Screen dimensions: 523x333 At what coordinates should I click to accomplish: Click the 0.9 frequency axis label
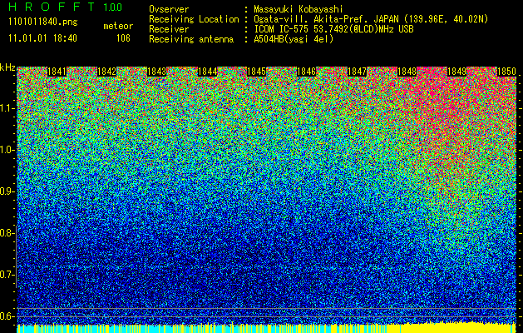coord(7,191)
